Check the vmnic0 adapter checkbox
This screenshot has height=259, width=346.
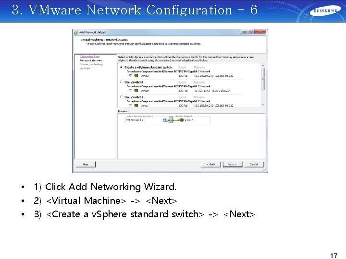pos(130,91)
